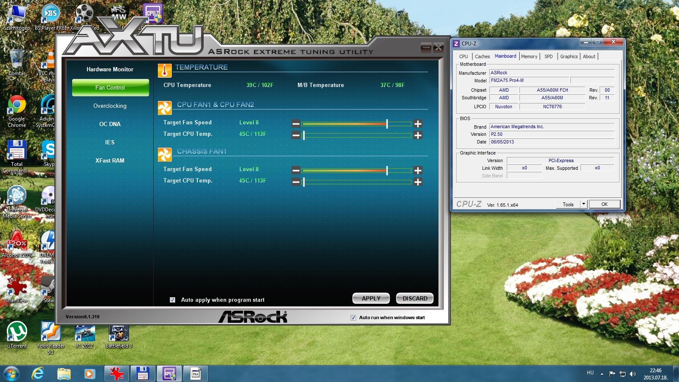Switch to Memory tab in CPU-Z

click(x=529, y=56)
